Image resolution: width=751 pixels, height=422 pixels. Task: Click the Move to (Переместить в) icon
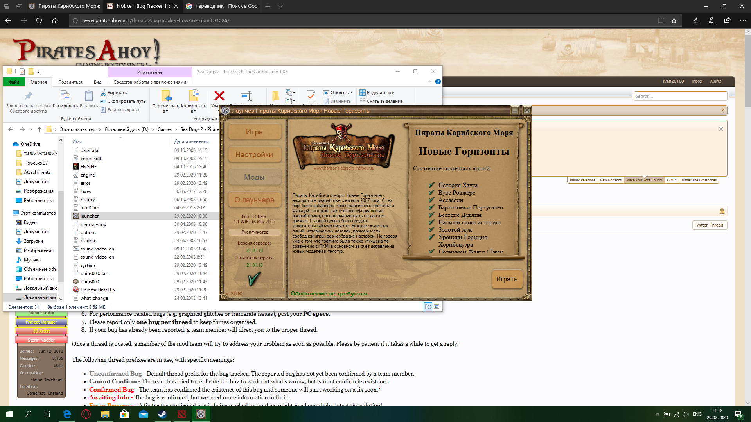(x=166, y=96)
